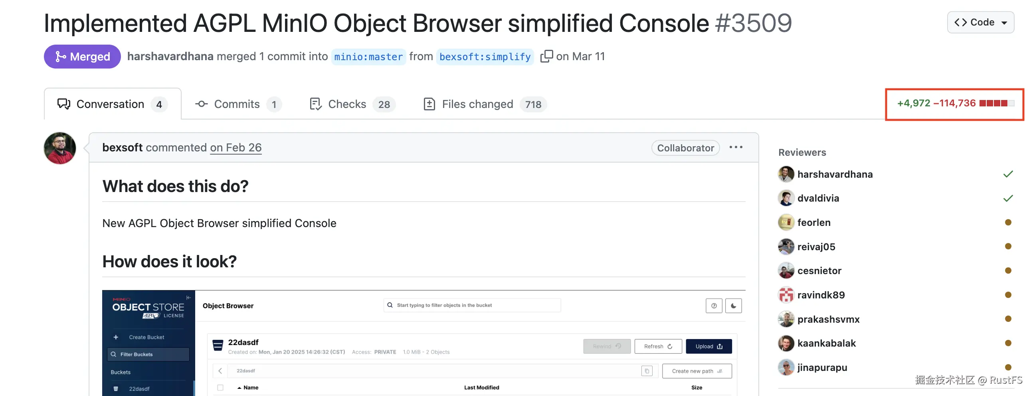
Task: Open the comment options ellipsis menu
Action: point(736,147)
